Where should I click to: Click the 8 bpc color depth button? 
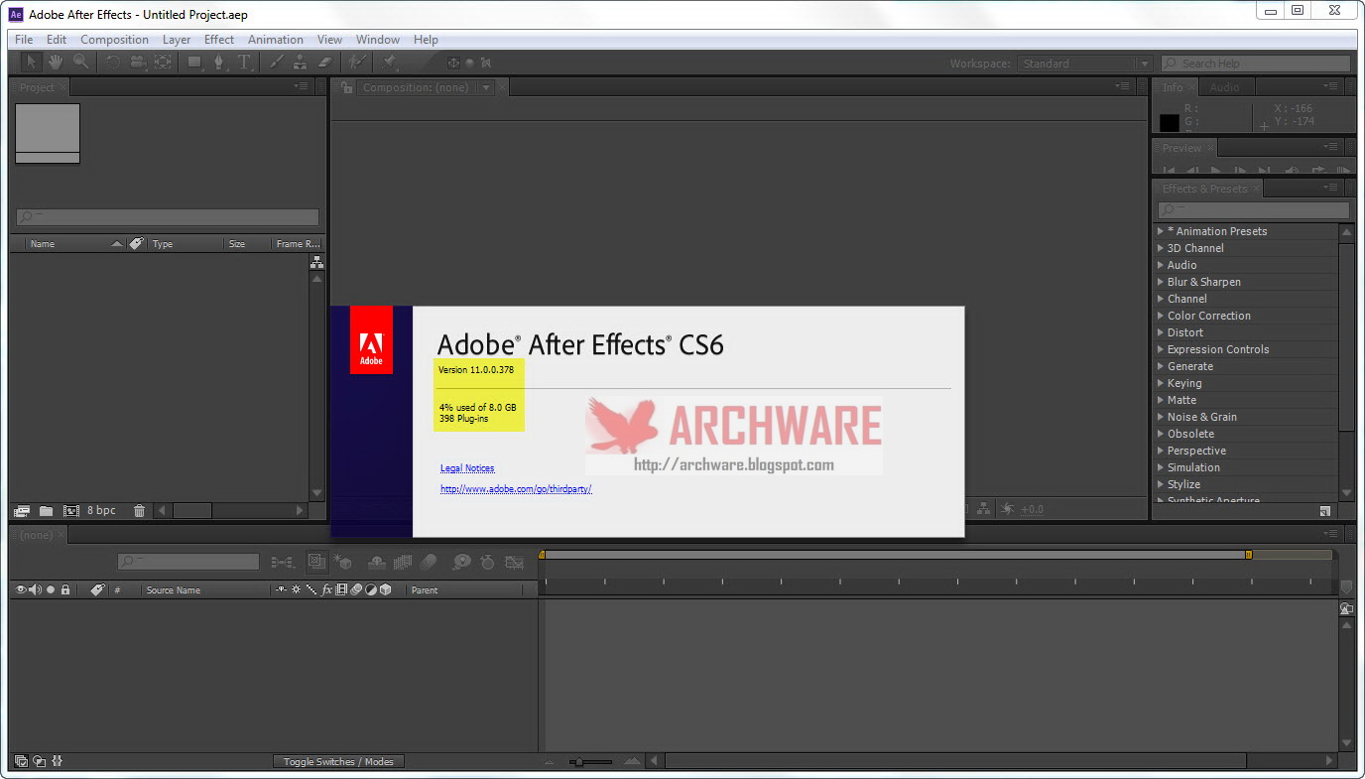click(101, 511)
